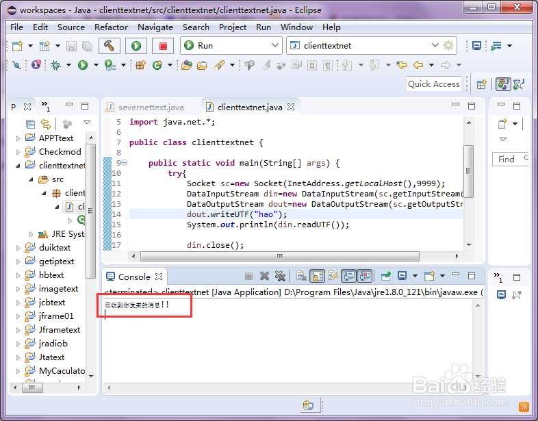This screenshot has height=421, width=538.
Task: Click the Debug bug icon
Action: [55, 65]
